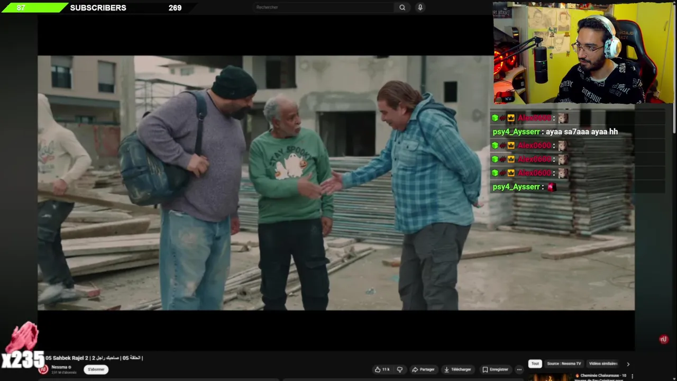Click the red Nessma watermark logo in player

click(x=663, y=339)
